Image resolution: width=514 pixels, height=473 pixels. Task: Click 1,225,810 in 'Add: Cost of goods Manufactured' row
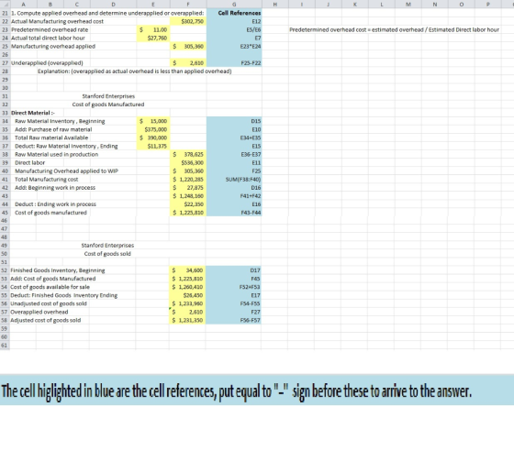(188, 279)
